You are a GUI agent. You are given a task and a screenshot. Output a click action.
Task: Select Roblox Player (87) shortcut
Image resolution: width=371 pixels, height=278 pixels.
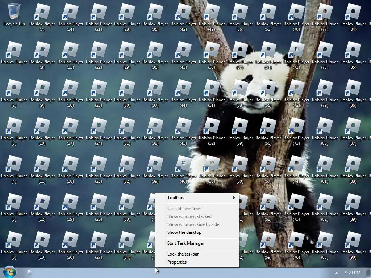tap(353, 131)
